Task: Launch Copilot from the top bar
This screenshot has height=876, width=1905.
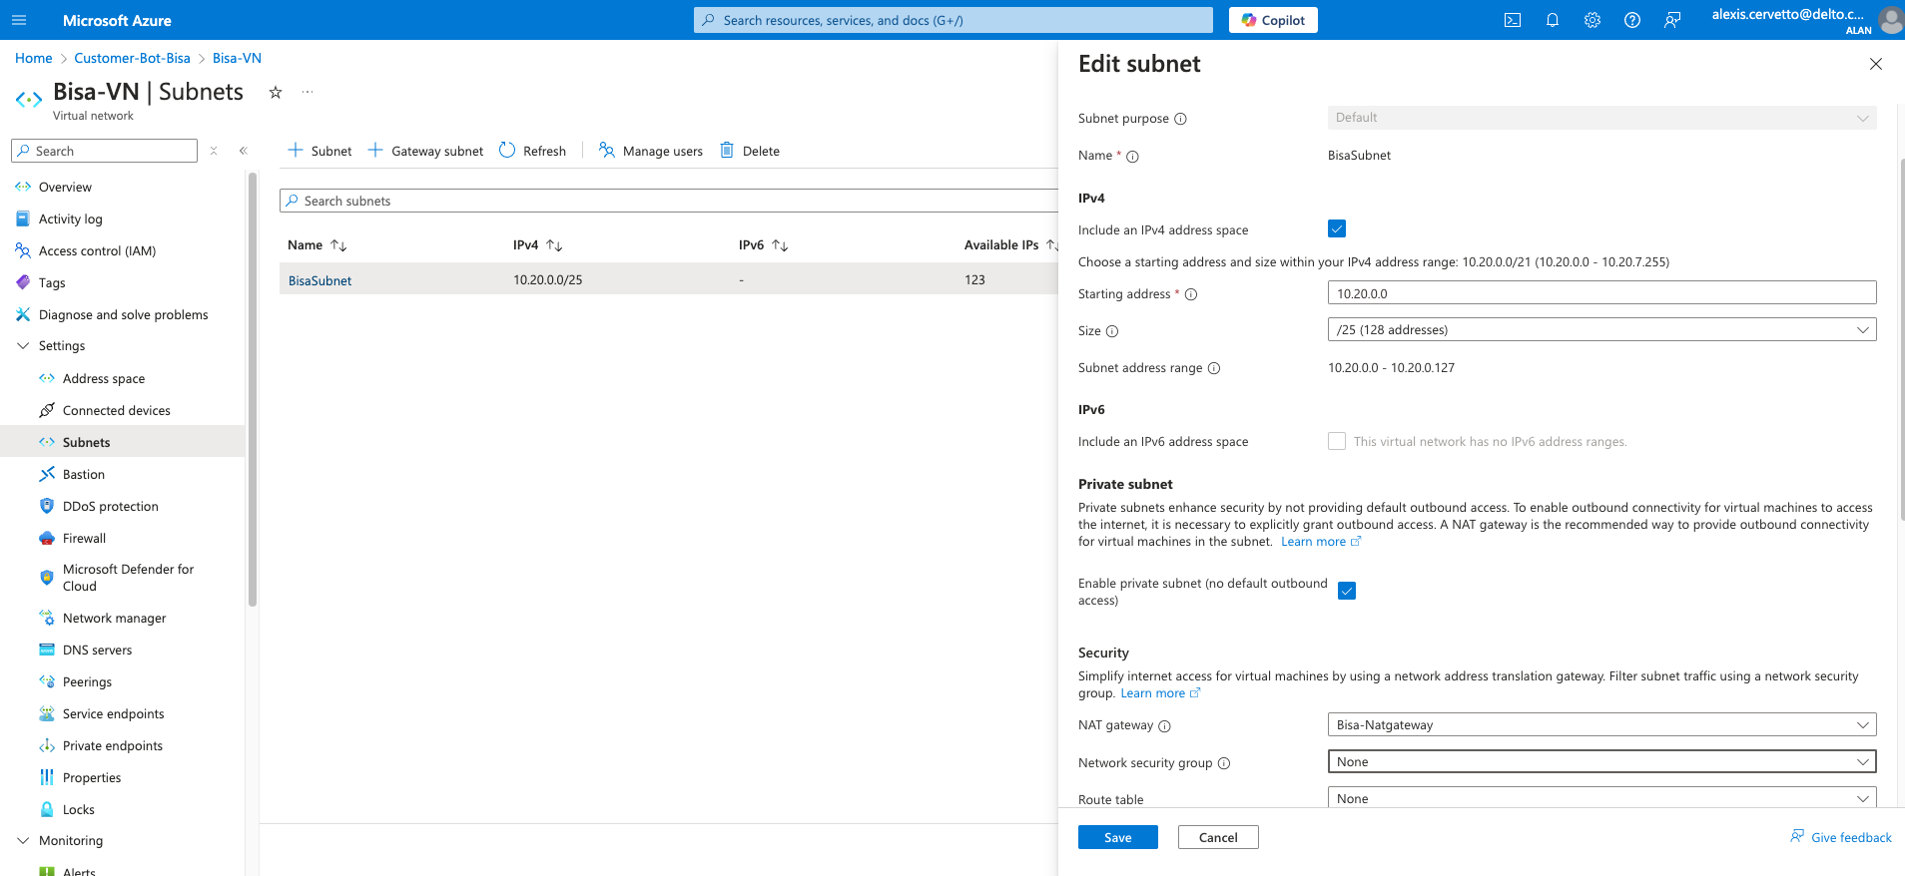Action: (1273, 20)
